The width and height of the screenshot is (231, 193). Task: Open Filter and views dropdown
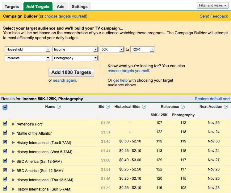tap(213, 6)
